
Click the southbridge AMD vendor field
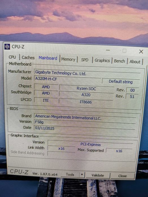click(46, 93)
